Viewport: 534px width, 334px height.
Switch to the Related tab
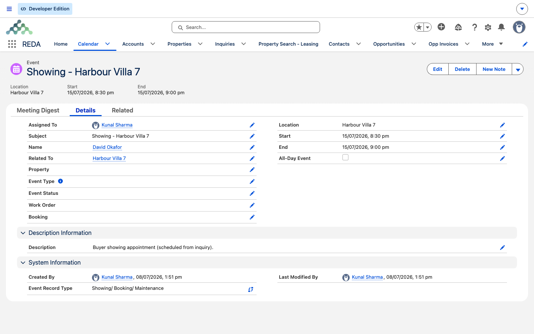pyautogui.click(x=122, y=110)
